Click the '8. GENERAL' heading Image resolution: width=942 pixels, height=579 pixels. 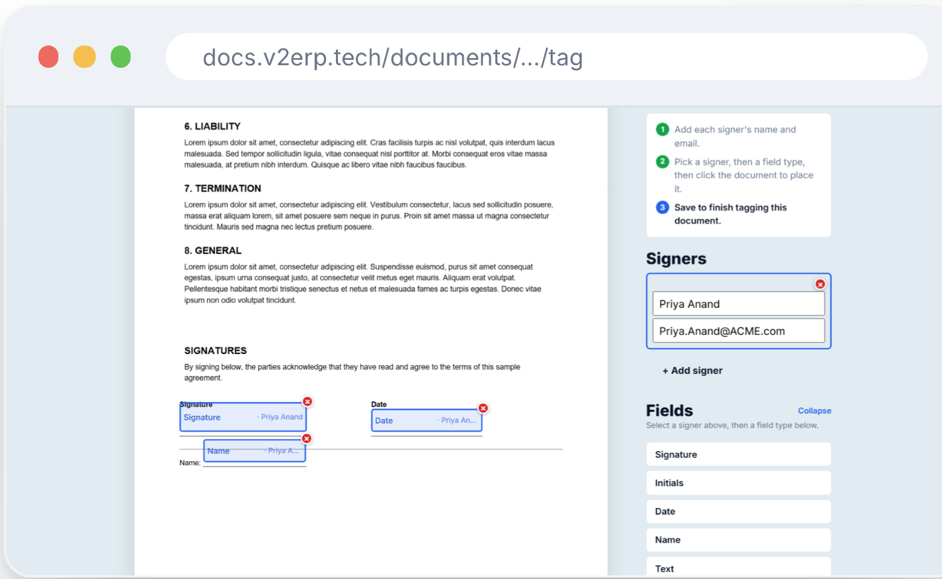point(213,251)
